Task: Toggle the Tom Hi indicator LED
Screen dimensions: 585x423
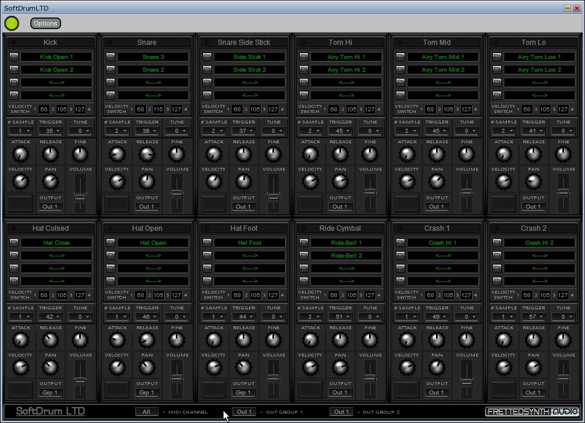Action: (x=303, y=43)
